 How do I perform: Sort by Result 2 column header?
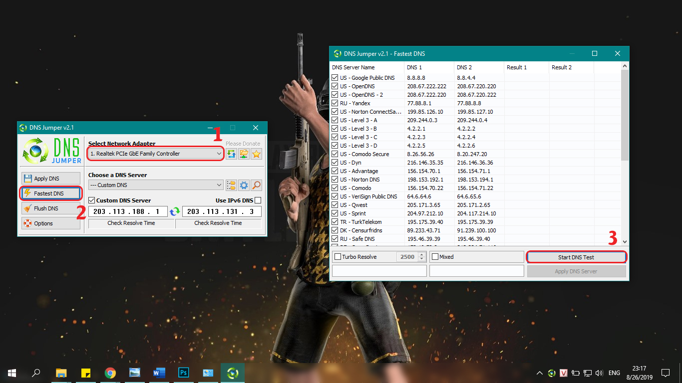(x=571, y=67)
